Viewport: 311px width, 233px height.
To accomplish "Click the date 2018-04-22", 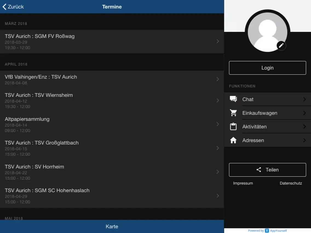I will [16, 173].
